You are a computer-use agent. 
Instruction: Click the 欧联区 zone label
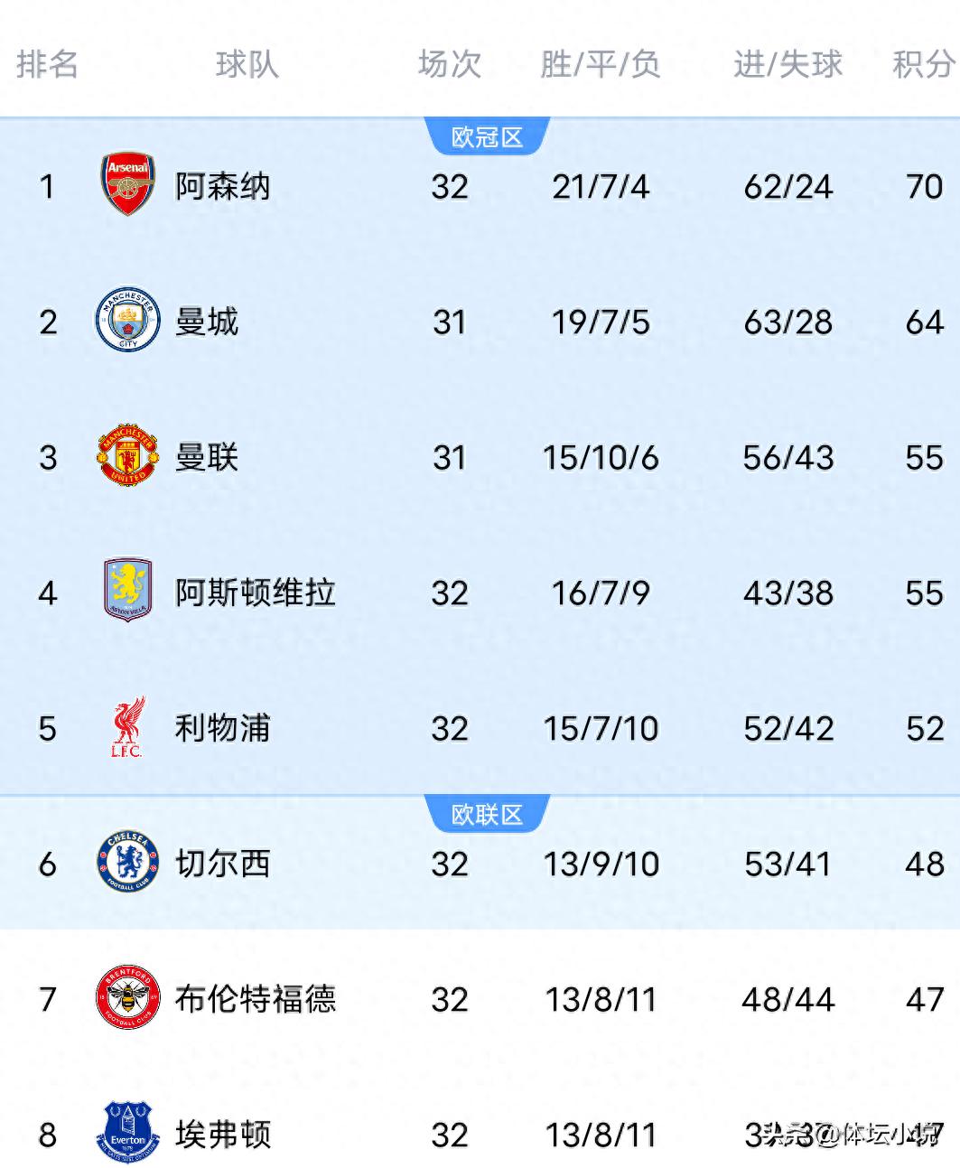coord(487,815)
